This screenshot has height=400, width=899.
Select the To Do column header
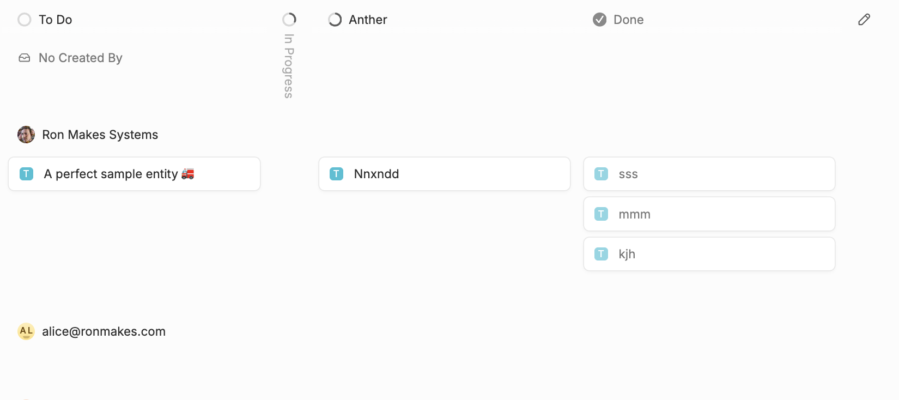click(56, 20)
